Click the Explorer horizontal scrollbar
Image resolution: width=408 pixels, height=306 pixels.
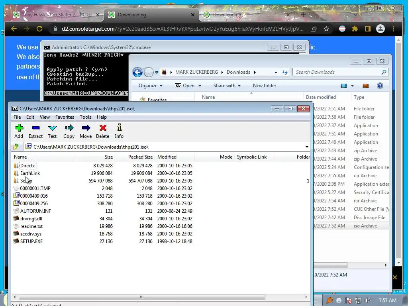click(330, 265)
